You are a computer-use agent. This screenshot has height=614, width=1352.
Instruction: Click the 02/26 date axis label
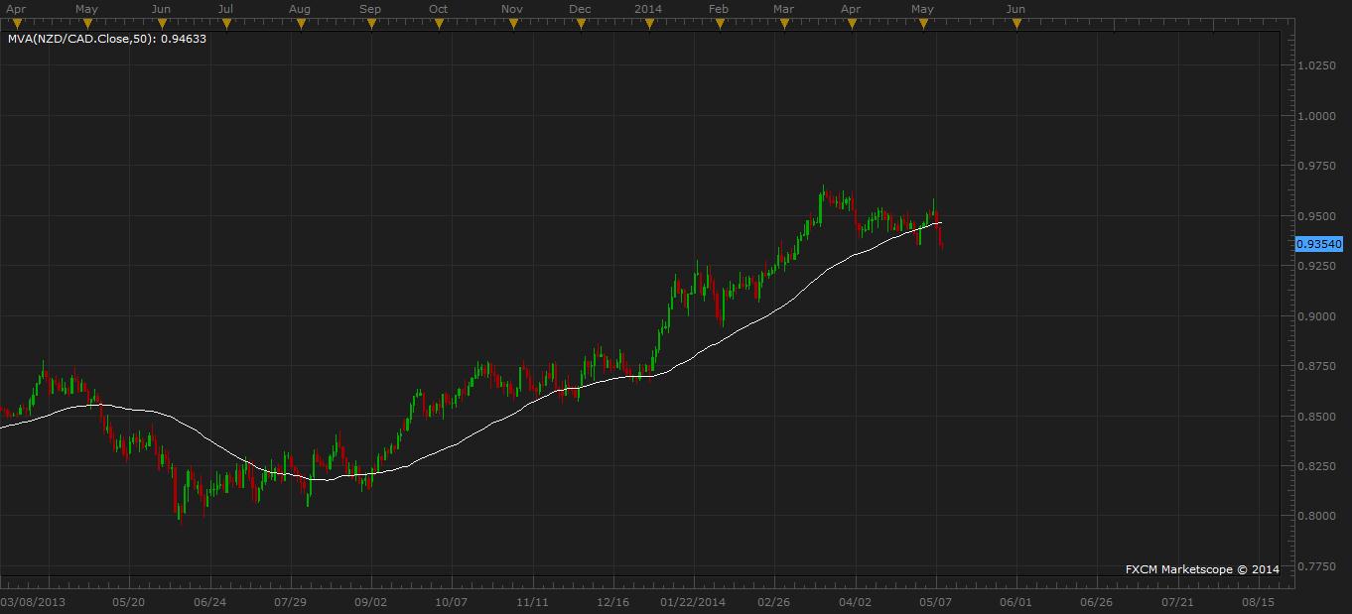click(x=774, y=601)
